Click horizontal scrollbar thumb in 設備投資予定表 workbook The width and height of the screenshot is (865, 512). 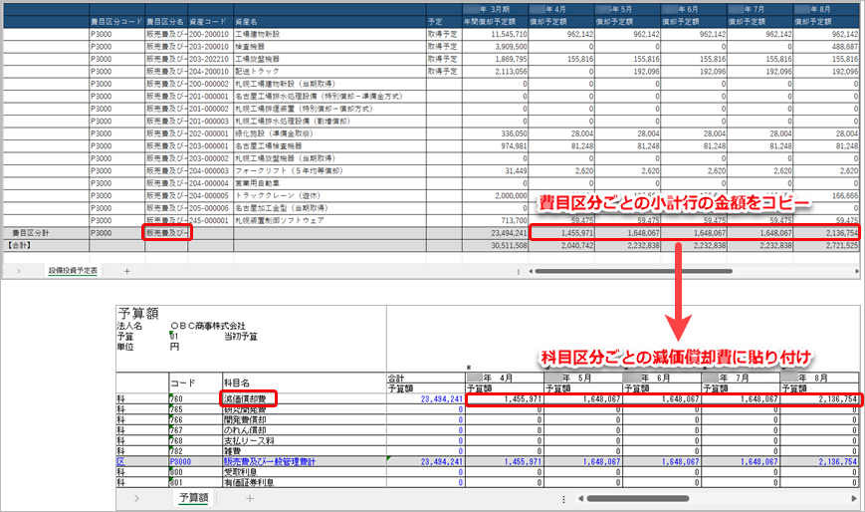pyautogui.click(x=633, y=271)
